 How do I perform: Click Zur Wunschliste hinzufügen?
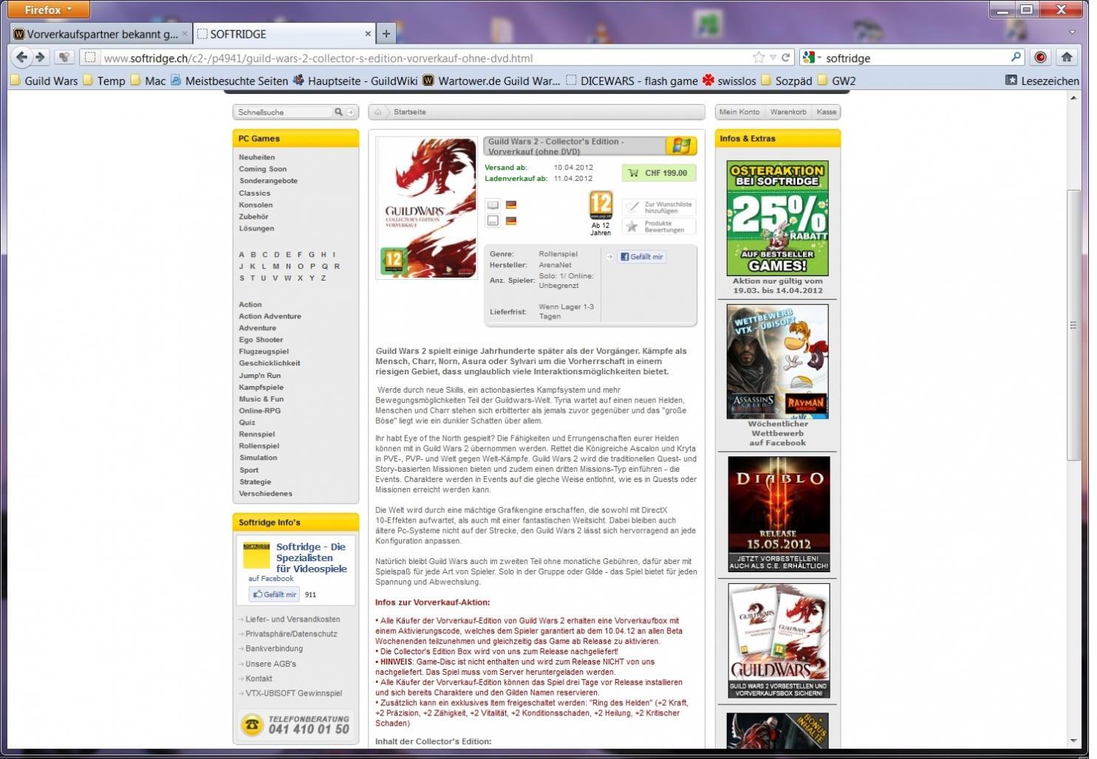coord(659,207)
